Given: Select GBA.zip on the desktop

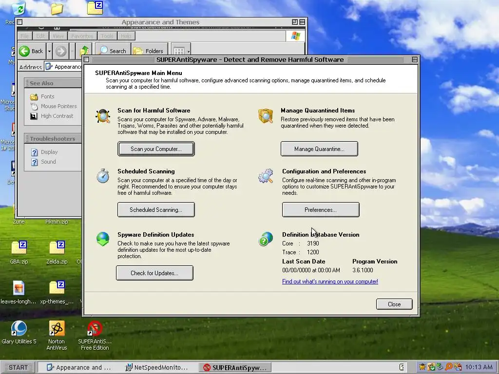Looking at the screenshot, I should [19, 252].
